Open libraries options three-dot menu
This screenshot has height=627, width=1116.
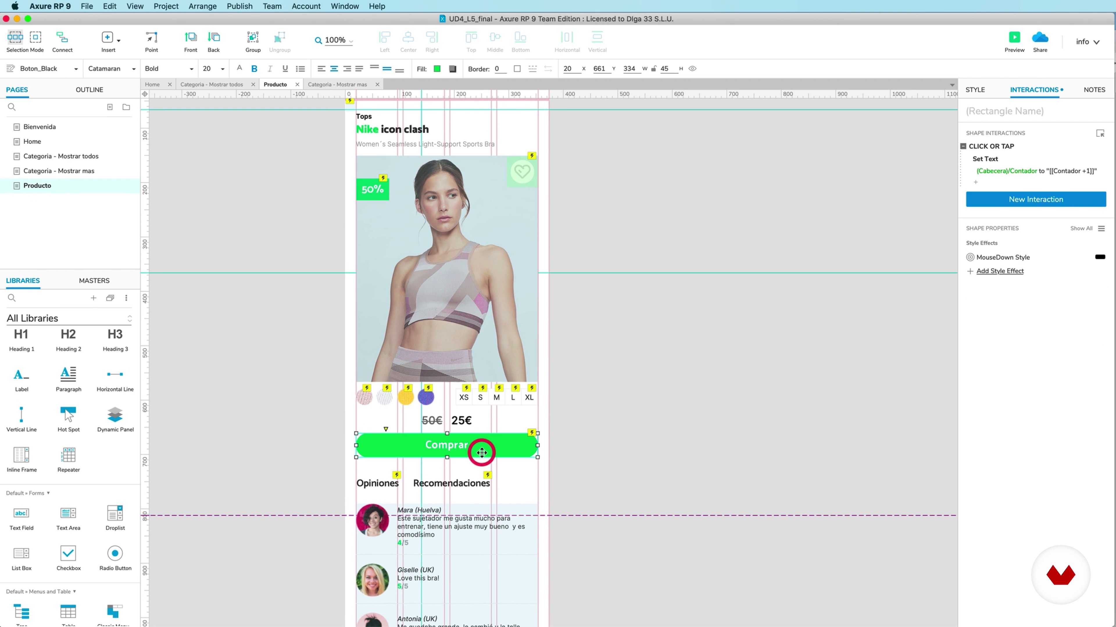pos(126,298)
